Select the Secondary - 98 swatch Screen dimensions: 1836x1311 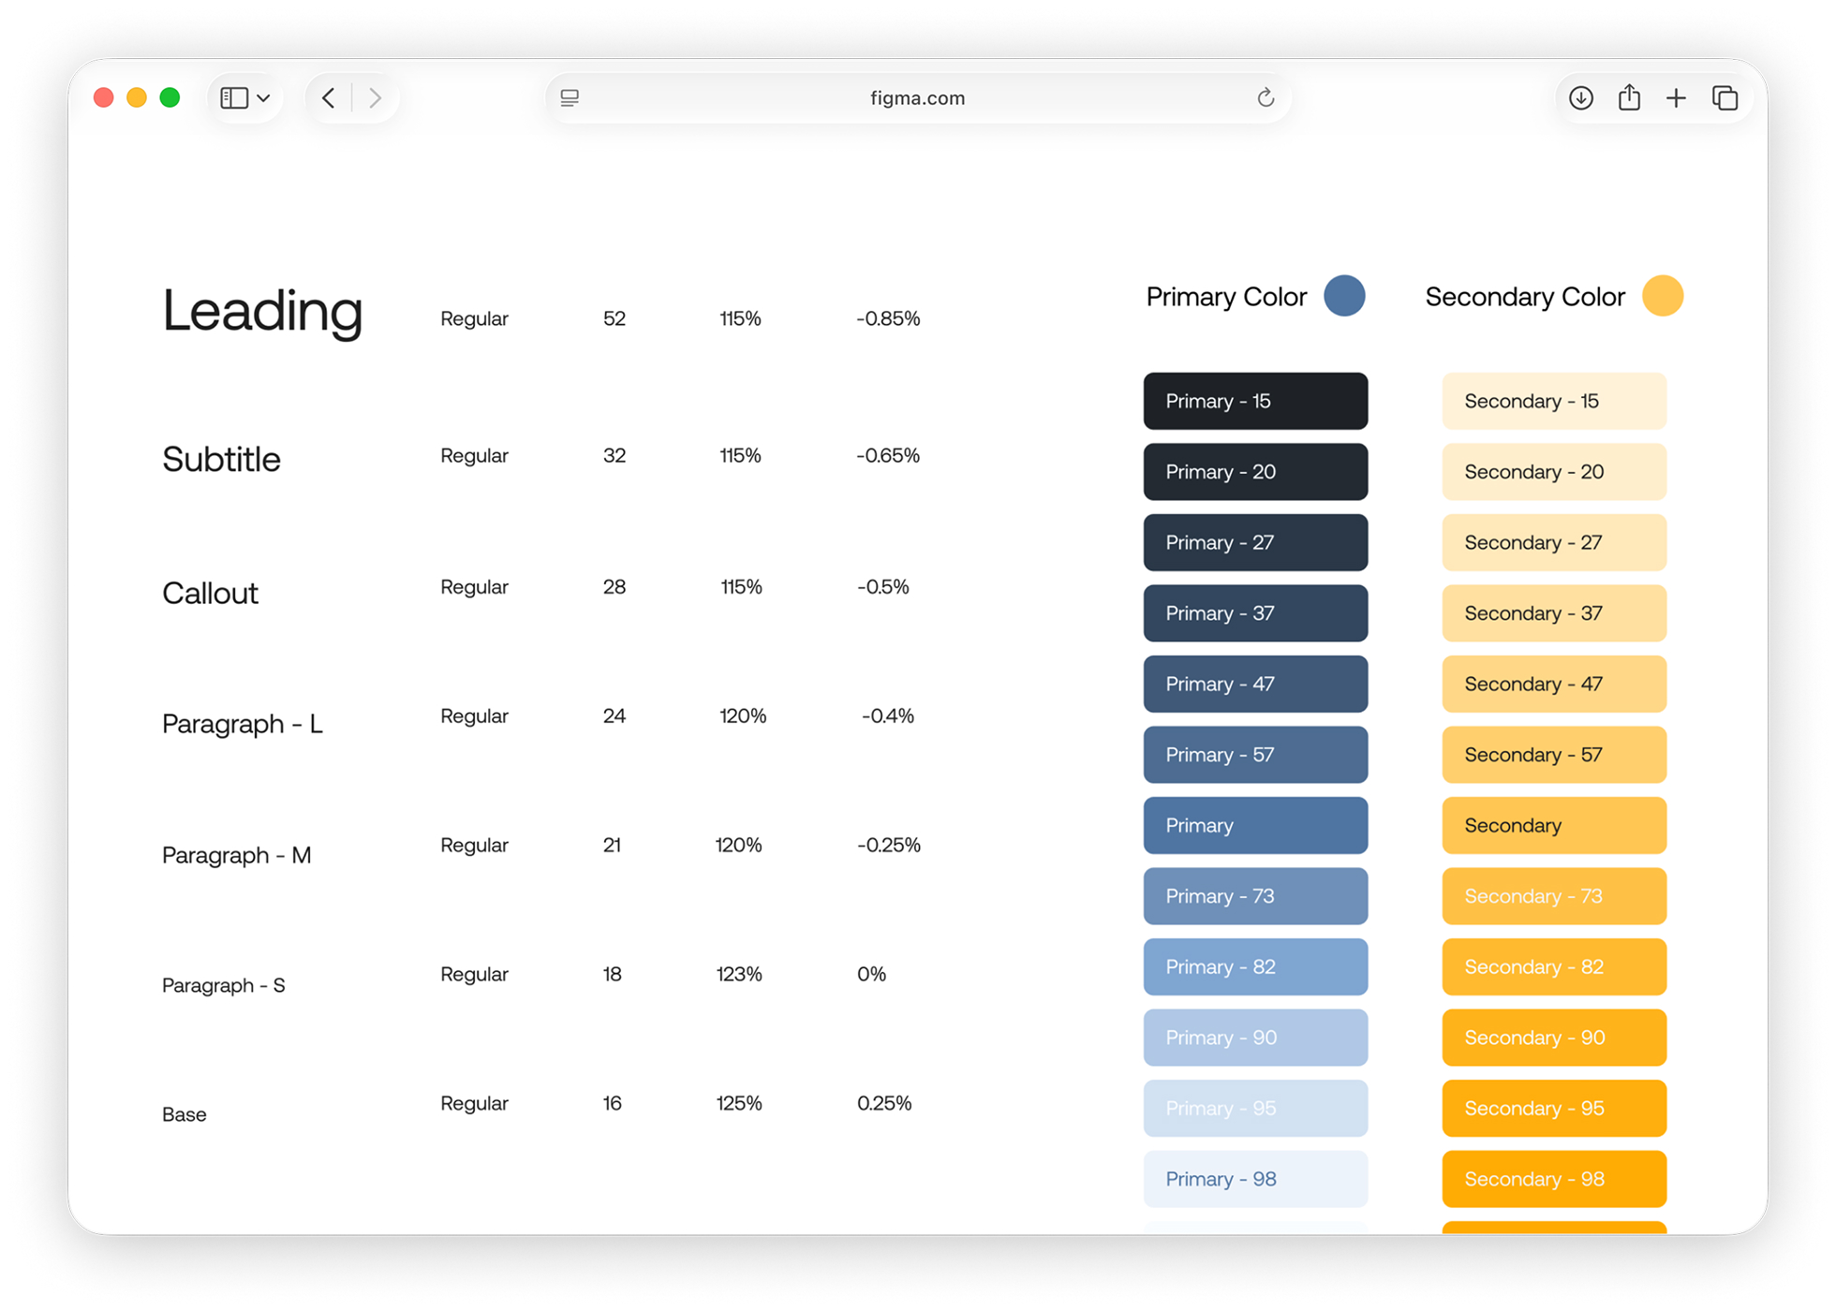(1554, 1179)
